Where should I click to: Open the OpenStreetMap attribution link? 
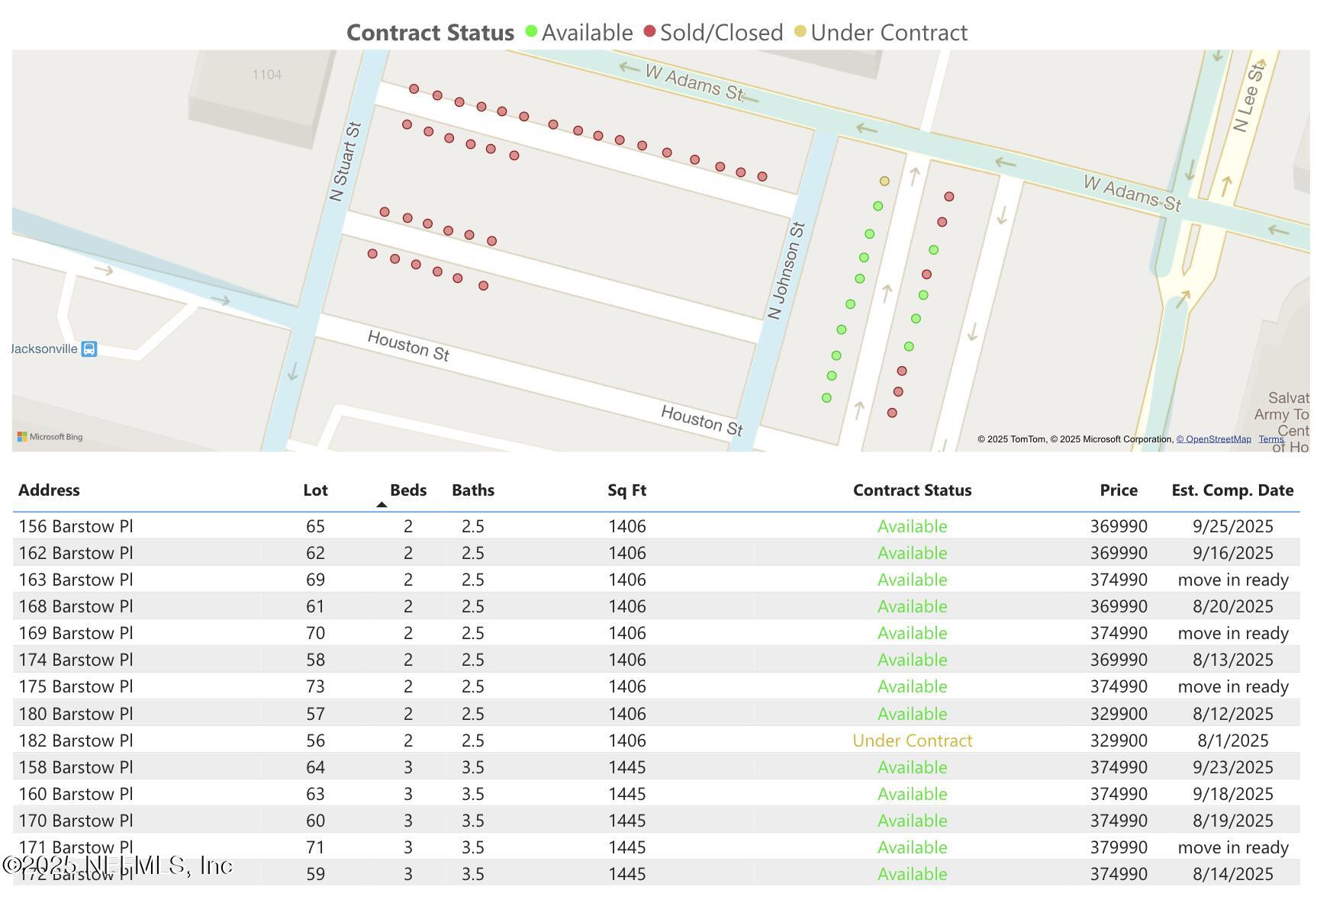[x=1213, y=439]
